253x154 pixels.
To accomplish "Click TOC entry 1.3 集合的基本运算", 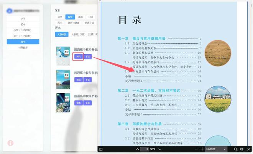I will click(139, 53).
